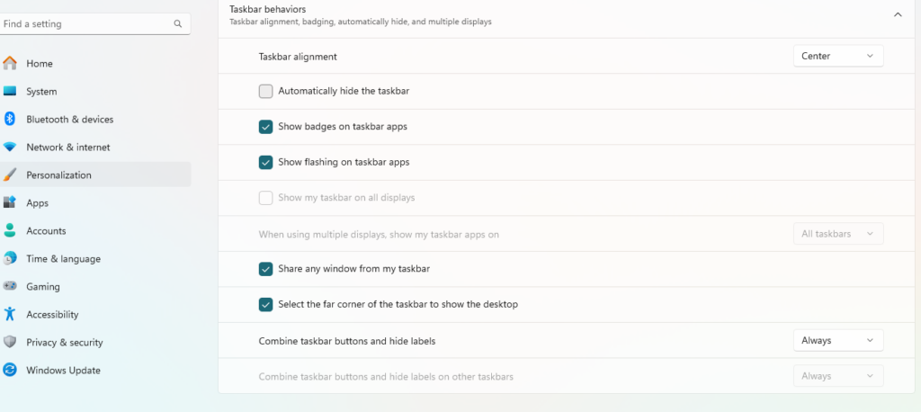
Task: Uncheck Show flashing on taskbar apps
Action: [x=265, y=162]
